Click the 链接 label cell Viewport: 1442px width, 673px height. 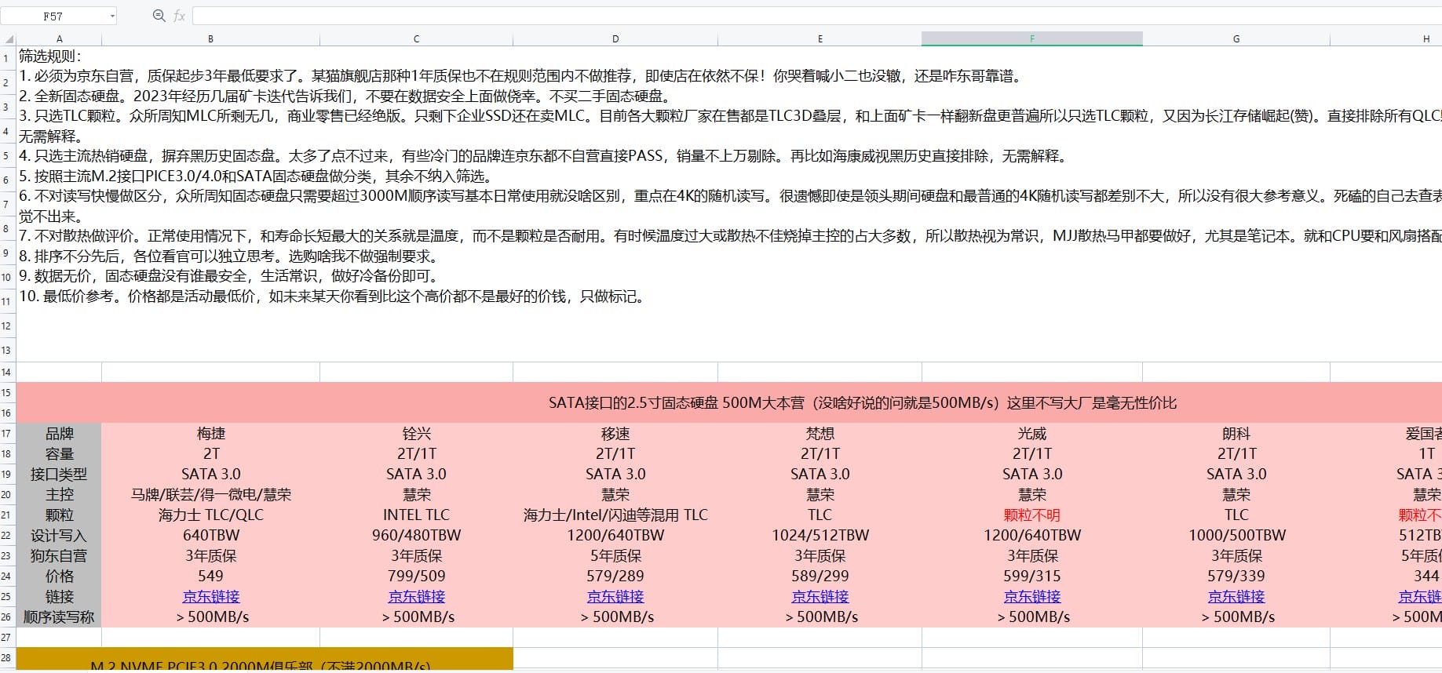[59, 596]
